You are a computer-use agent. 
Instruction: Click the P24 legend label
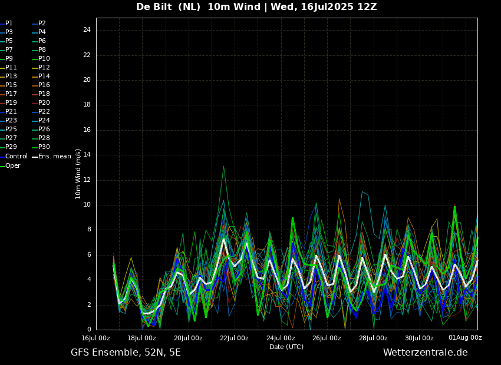point(44,121)
